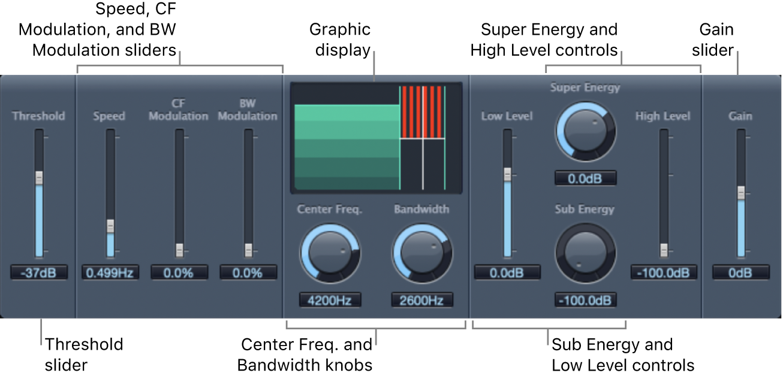Viewport: 783px width, 382px height.
Task: Click the Low Level slider handle
Action: (507, 174)
